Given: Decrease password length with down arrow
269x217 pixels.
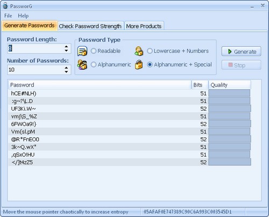Looking at the screenshot, I should point(66,51).
